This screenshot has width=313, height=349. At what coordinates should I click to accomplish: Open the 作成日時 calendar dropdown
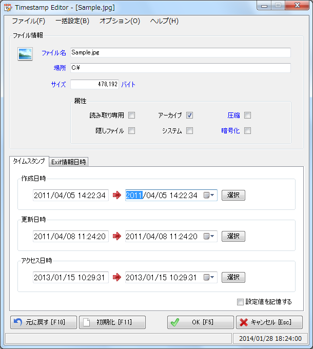click(x=209, y=195)
